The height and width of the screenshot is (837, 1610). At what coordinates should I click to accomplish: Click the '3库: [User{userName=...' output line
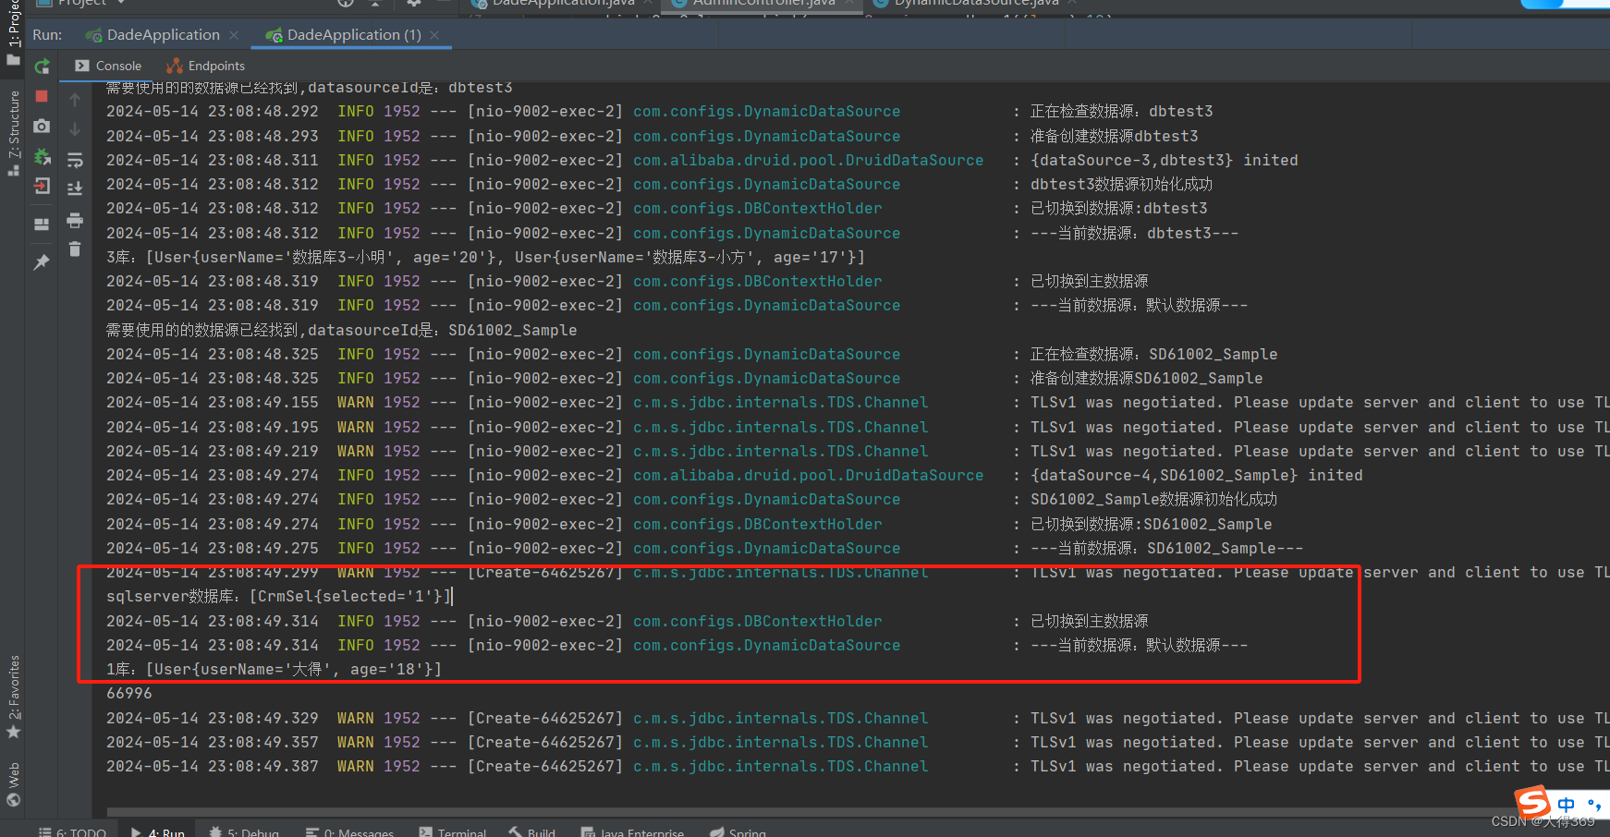pyautogui.click(x=485, y=258)
